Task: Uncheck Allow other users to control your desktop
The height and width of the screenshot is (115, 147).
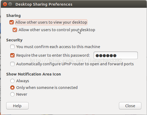Action: (15, 30)
